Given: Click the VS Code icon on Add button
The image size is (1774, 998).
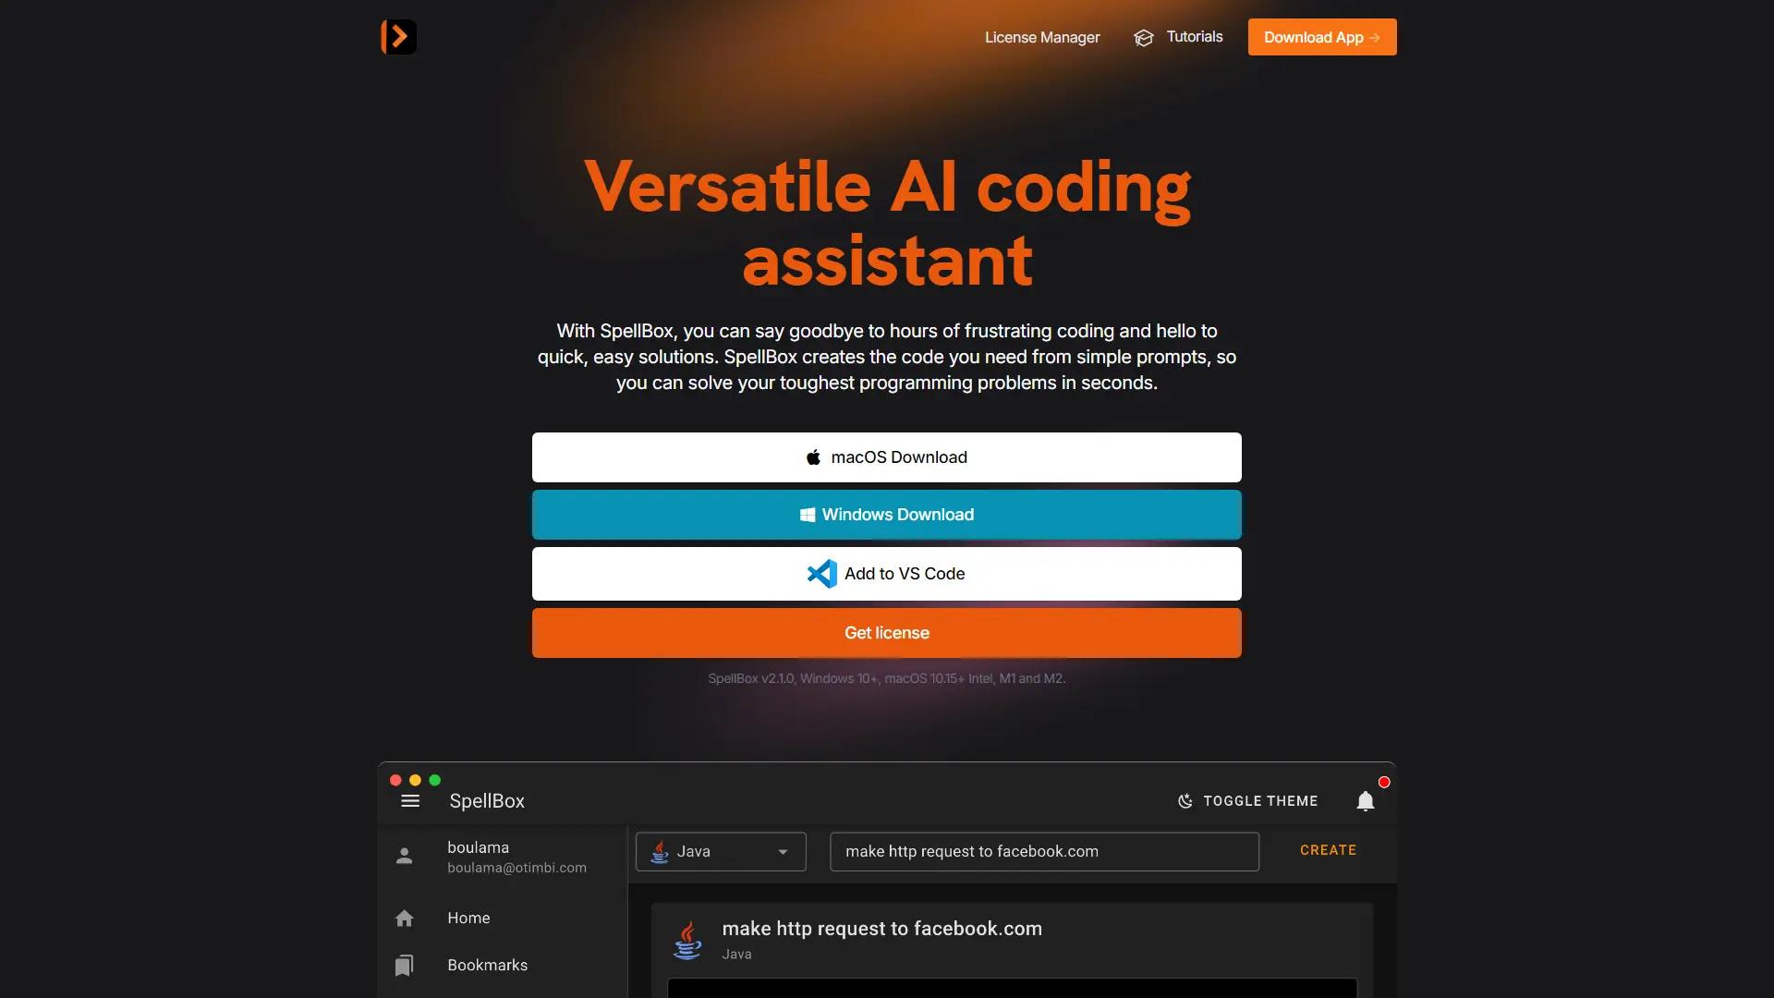Looking at the screenshot, I should pyautogui.click(x=820, y=573).
